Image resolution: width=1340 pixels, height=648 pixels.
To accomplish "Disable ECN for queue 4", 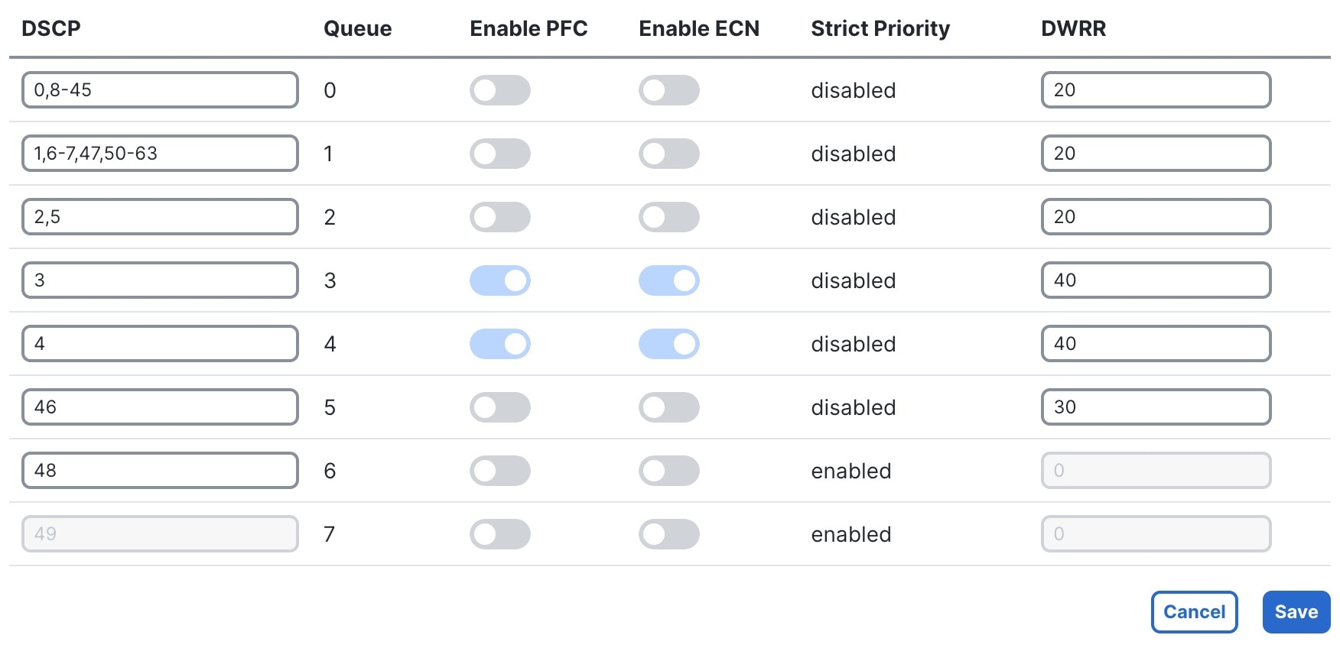I will 668,343.
